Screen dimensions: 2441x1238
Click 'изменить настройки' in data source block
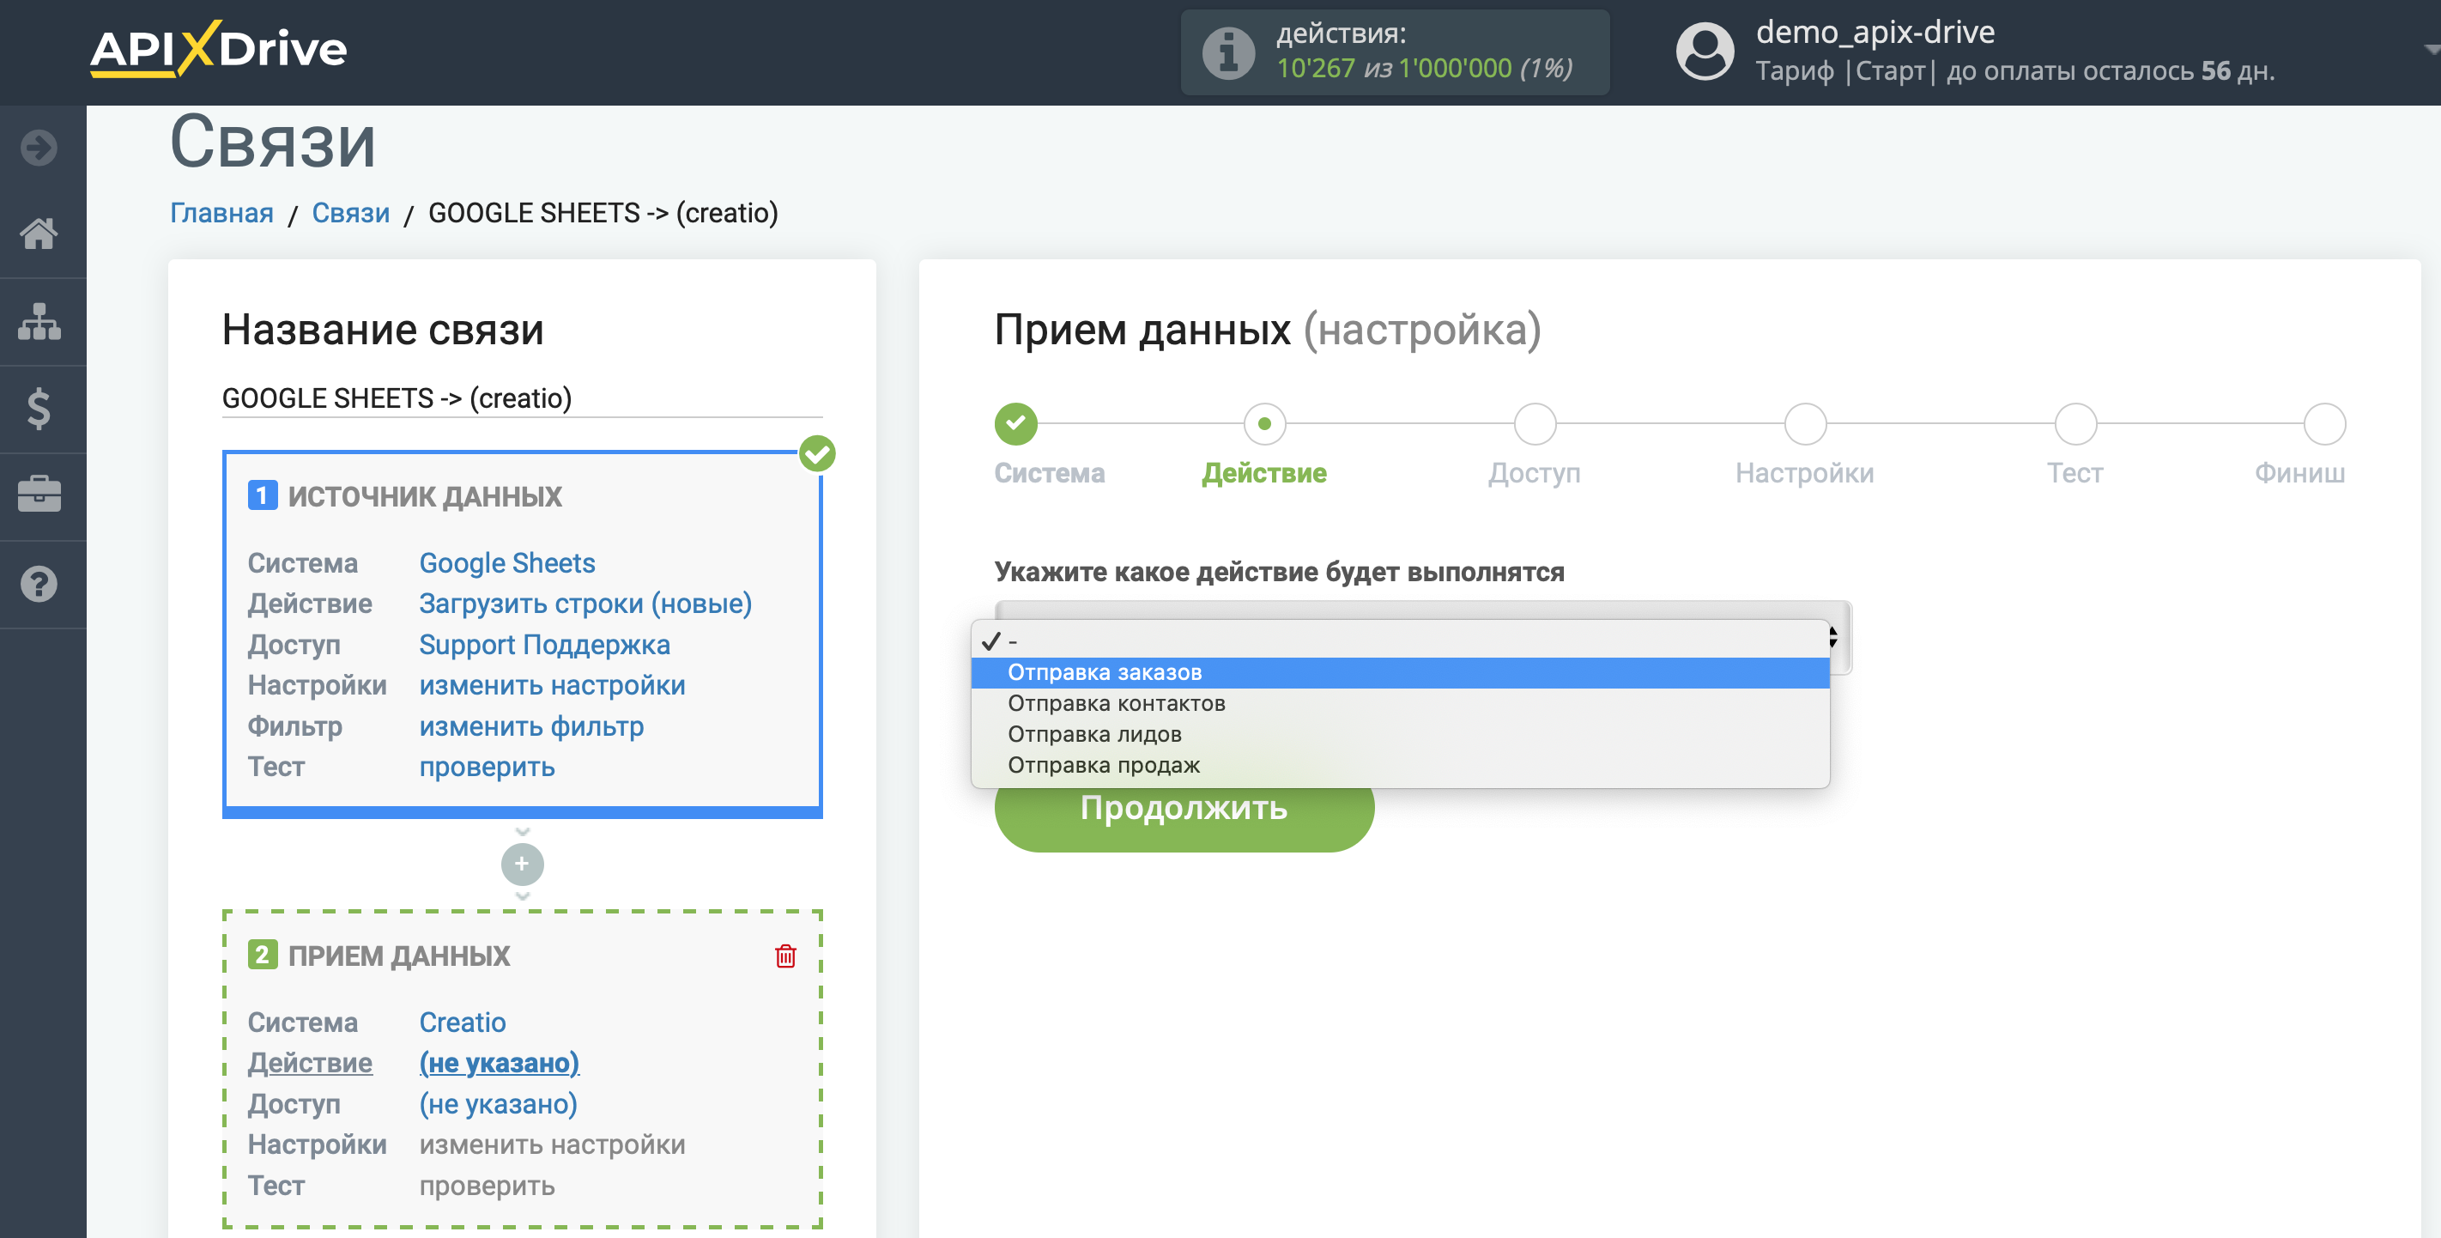553,685
